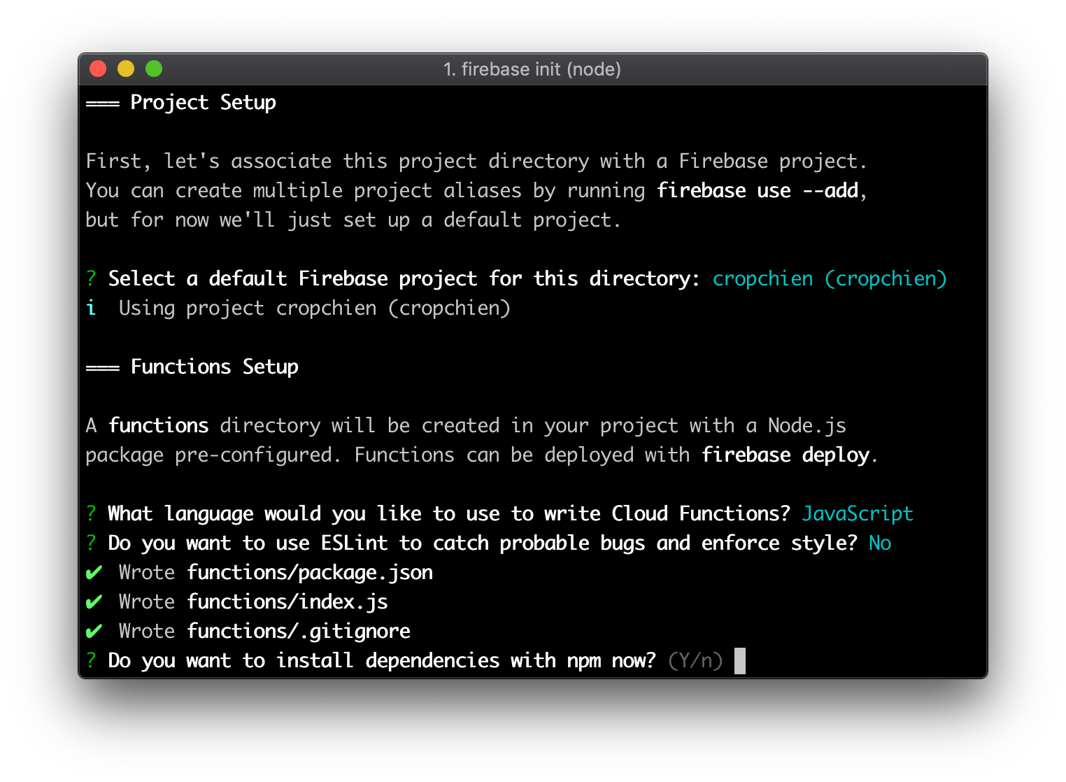This screenshot has height=782, width=1066.
Task: Click the question mark before the npm install prompt
Action: point(91,660)
